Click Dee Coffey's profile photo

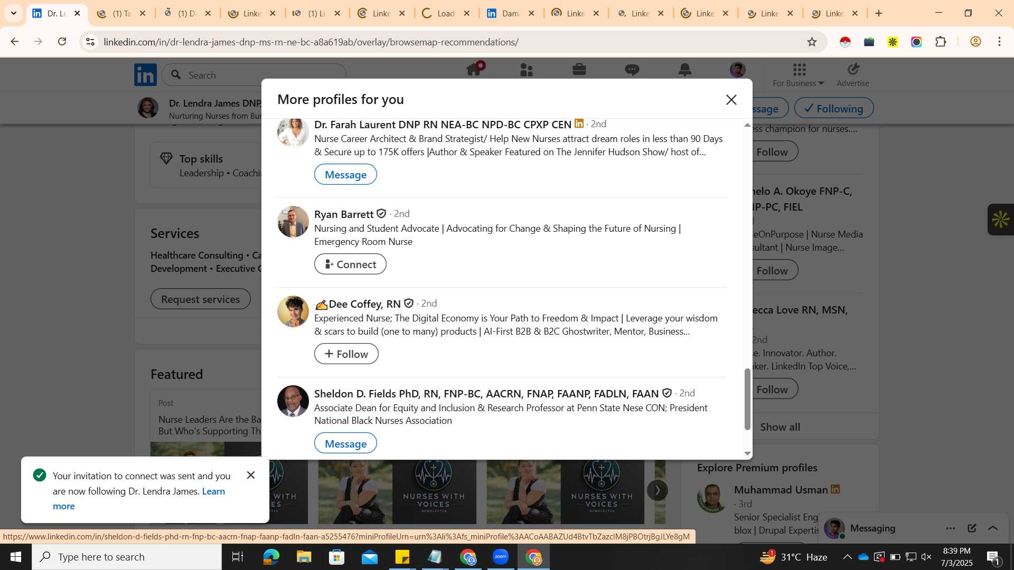[x=293, y=311]
